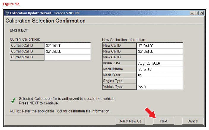Click the Next button to continue

[x=164, y=121]
